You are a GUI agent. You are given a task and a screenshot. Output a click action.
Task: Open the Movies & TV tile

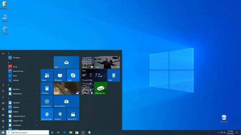pyautogui.click(x=73, y=114)
